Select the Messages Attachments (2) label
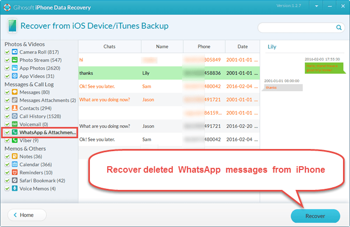Image resolution: width=350 pixels, height=227 pixels. point(48,100)
